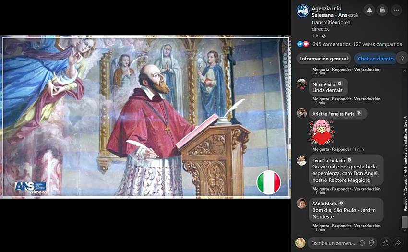Open the sticker picker in comment box
The image size is (408, 252).
coord(372,243)
